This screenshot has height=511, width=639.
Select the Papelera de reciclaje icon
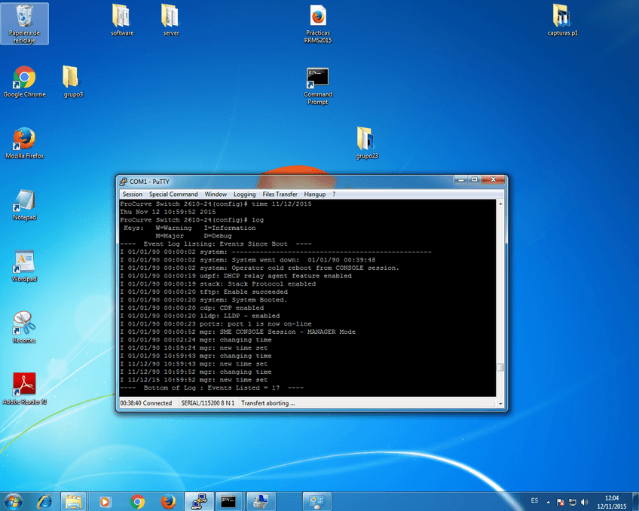pyautogui.click(x=25, y=17)
